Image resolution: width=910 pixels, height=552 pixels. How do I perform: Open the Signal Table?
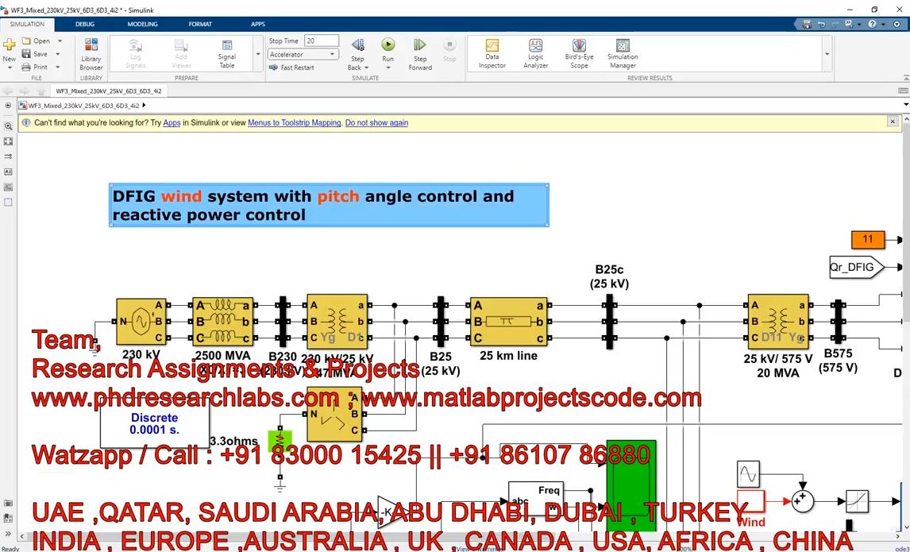click(x=227, y=53)
